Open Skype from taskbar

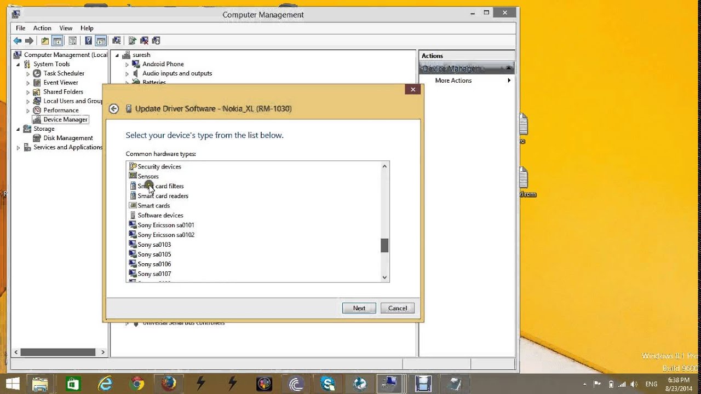click(x=328, y=384)
